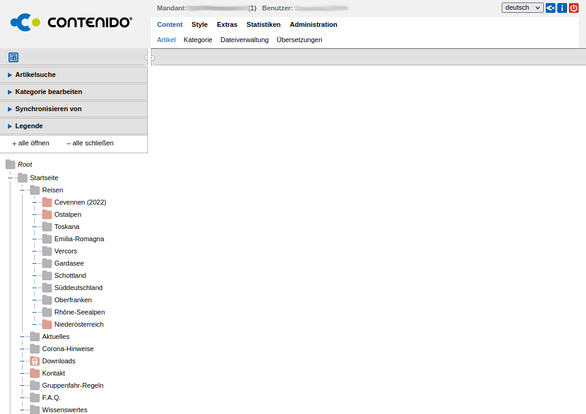Click the Contenido logo

click(71, 23)
